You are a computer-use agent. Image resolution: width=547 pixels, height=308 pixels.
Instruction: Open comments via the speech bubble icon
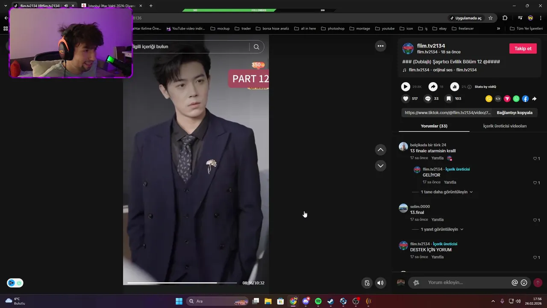428,98
